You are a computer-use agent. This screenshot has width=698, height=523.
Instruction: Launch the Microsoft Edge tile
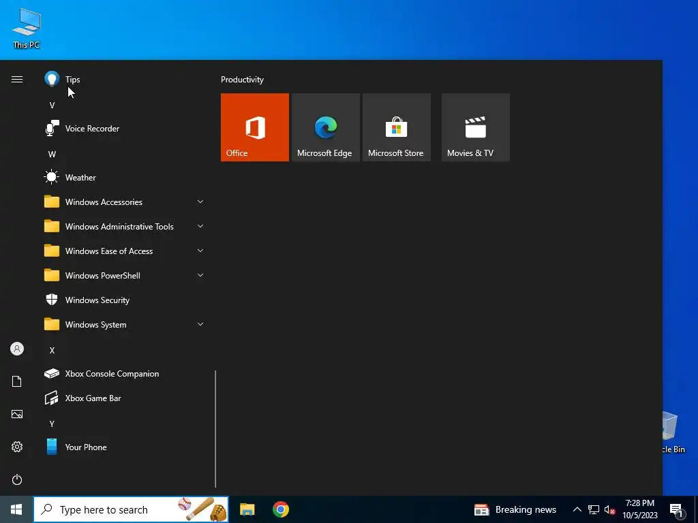[325, 127]
